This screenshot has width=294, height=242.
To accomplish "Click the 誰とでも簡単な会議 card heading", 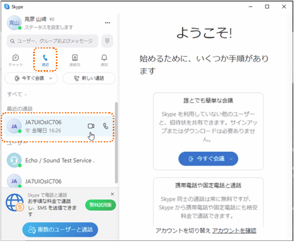I will (x=208, y=101).
